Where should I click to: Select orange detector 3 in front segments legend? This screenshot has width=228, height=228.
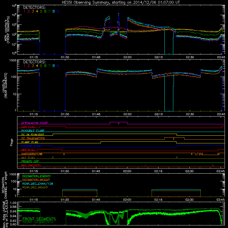[x=33, y=11]
